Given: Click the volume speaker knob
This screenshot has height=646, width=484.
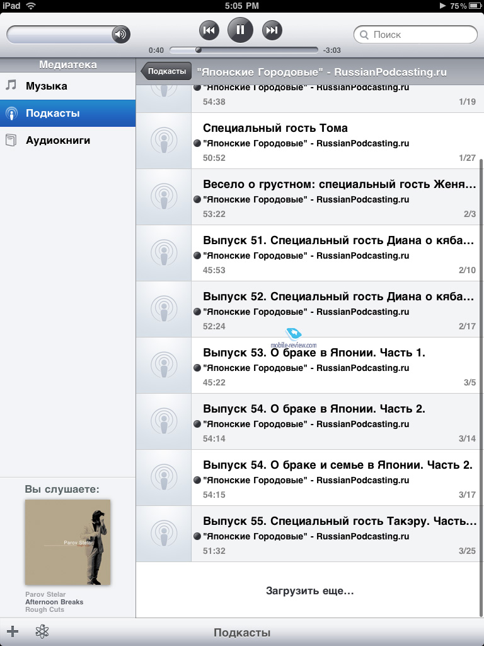Looking at the screenshot, I should 120,34.
